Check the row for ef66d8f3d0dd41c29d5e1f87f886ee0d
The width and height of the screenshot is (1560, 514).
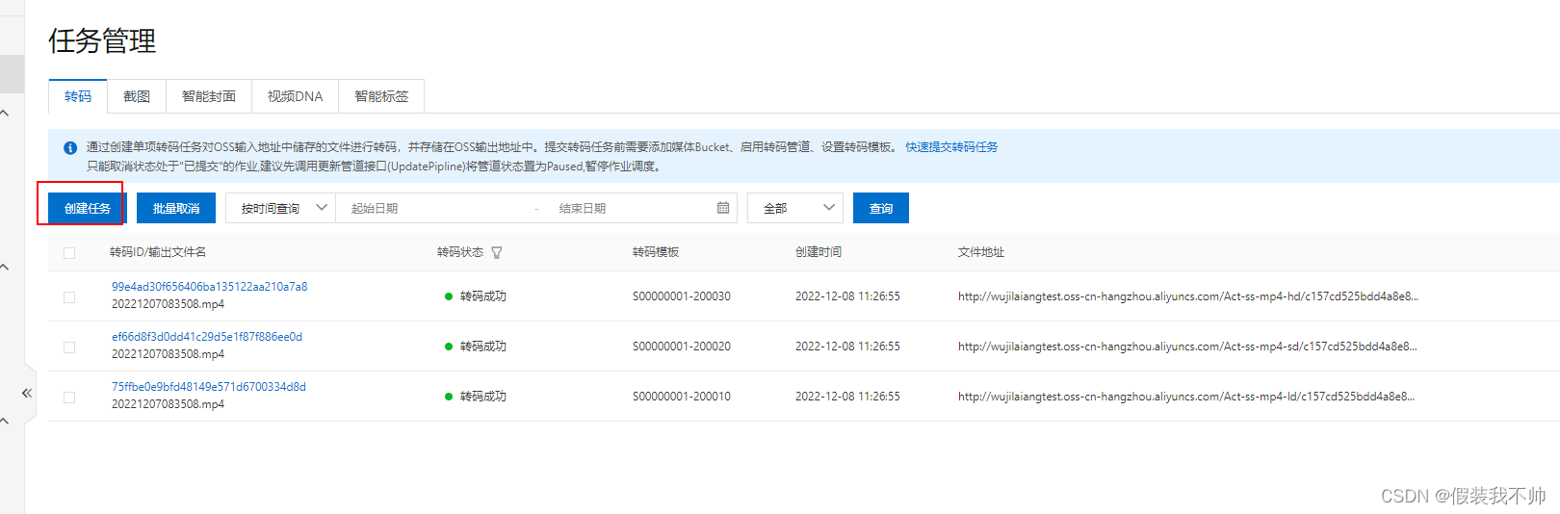pyautogui.click(x=69, y=347)
